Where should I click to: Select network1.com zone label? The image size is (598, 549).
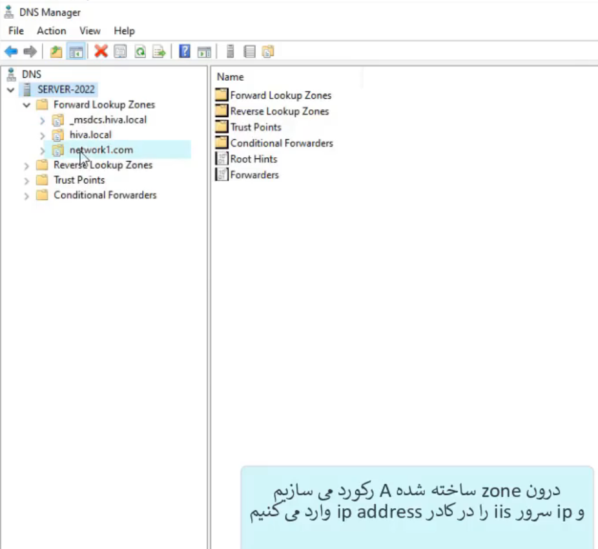tap(101, 149)
